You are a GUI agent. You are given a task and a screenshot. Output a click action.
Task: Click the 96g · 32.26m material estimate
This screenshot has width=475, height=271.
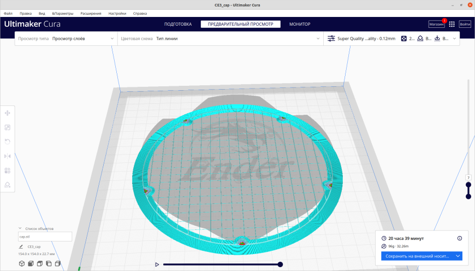pyautogui.click(x=399, y=246)
